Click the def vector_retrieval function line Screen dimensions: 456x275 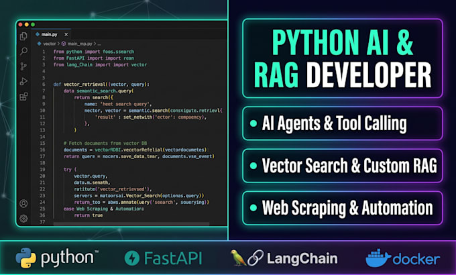(101, 85)
